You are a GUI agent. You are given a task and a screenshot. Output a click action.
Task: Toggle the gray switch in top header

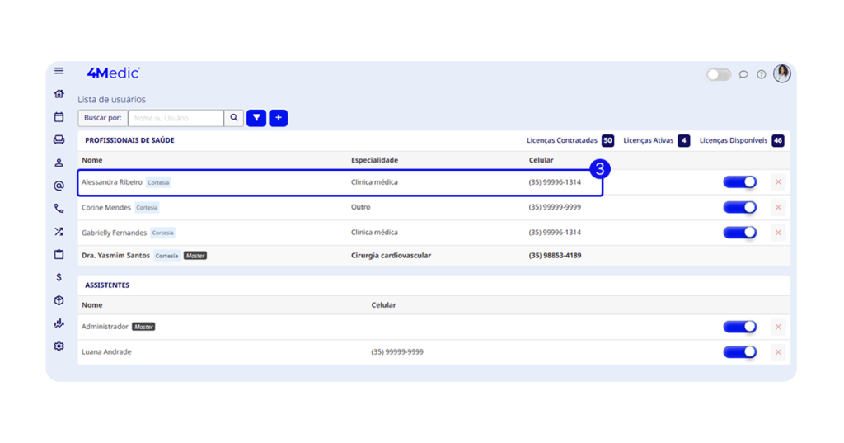[x=719, y=74]
